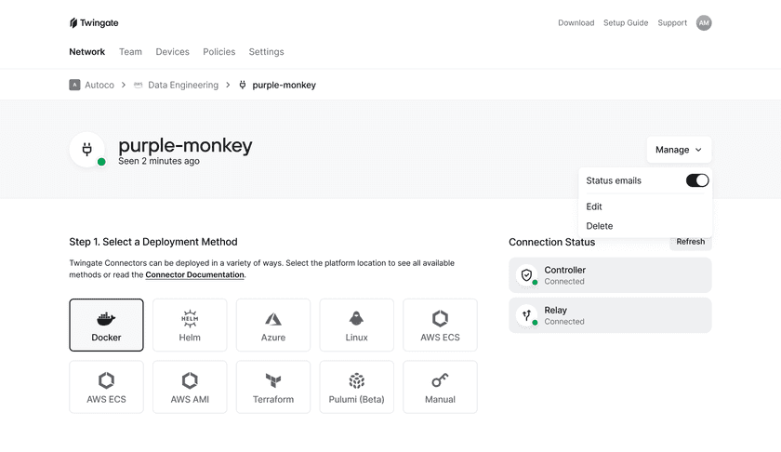781x452 pixels.
Task: Open the Controller connection status card
Action: coord(610,275)
